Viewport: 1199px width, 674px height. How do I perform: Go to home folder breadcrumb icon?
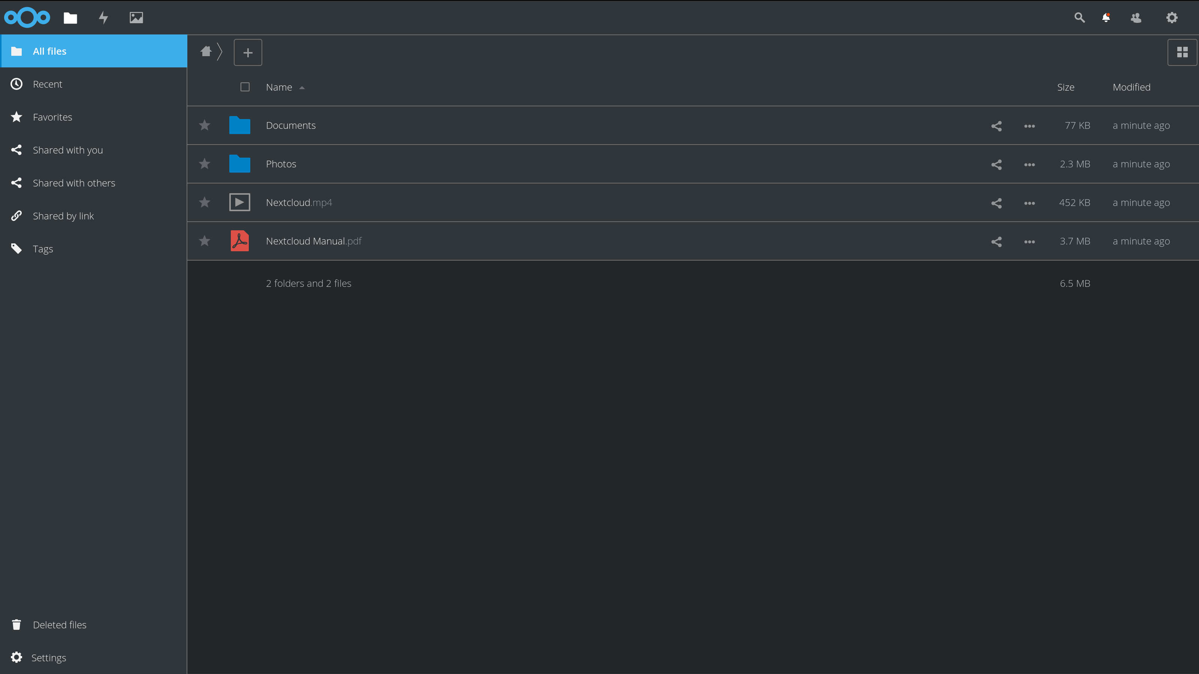pyautogui.click(x=206, y=51)
